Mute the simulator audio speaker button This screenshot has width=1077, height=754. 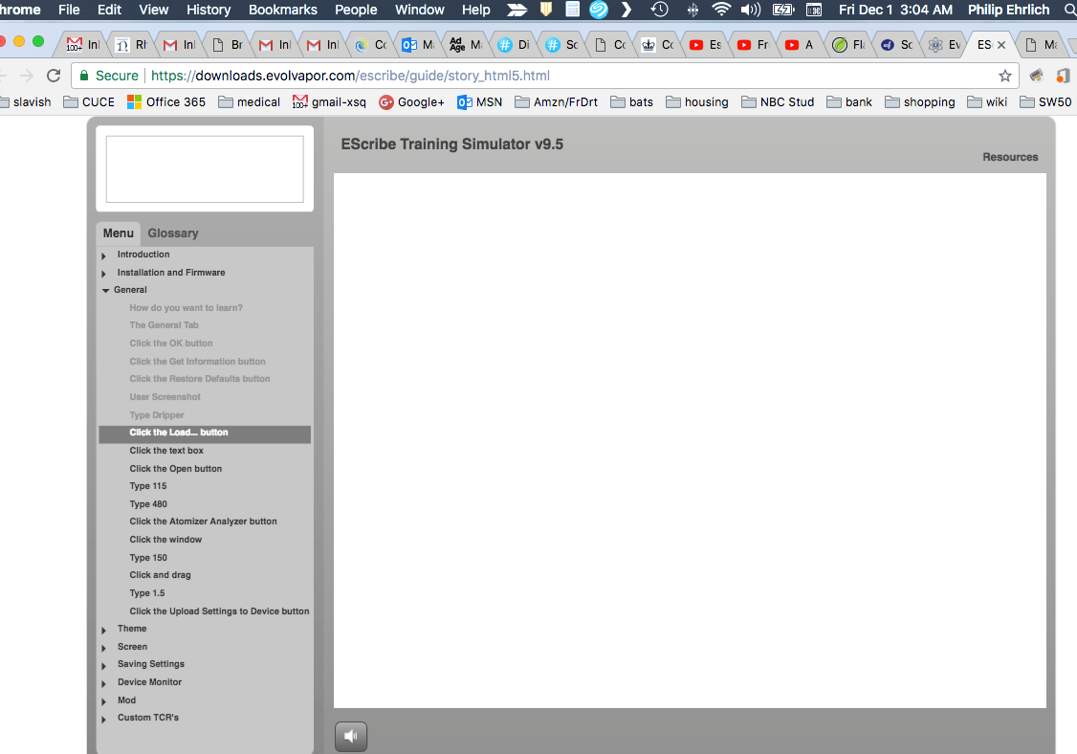tap(351, 736)
